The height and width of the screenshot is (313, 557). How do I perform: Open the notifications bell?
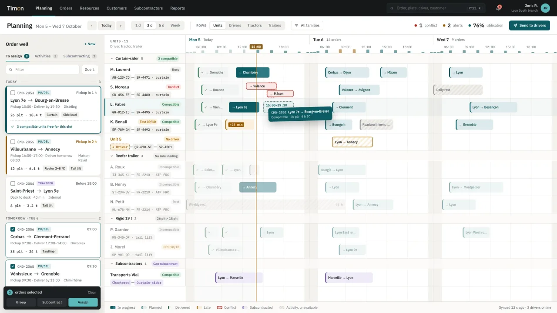click(498, 8)
